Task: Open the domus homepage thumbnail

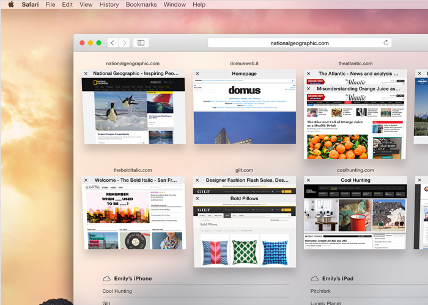Action: tap(245, 111)
